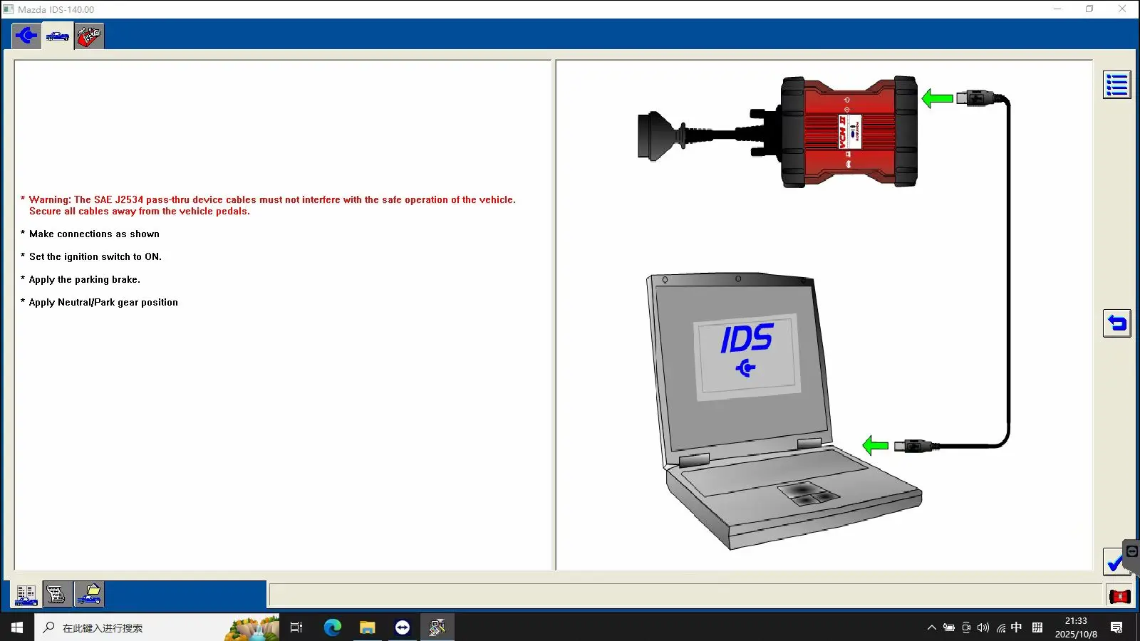Open the vehicle session folder sub-tab
This screenshot has height=641, width=1140.
(x=88, y=594)
